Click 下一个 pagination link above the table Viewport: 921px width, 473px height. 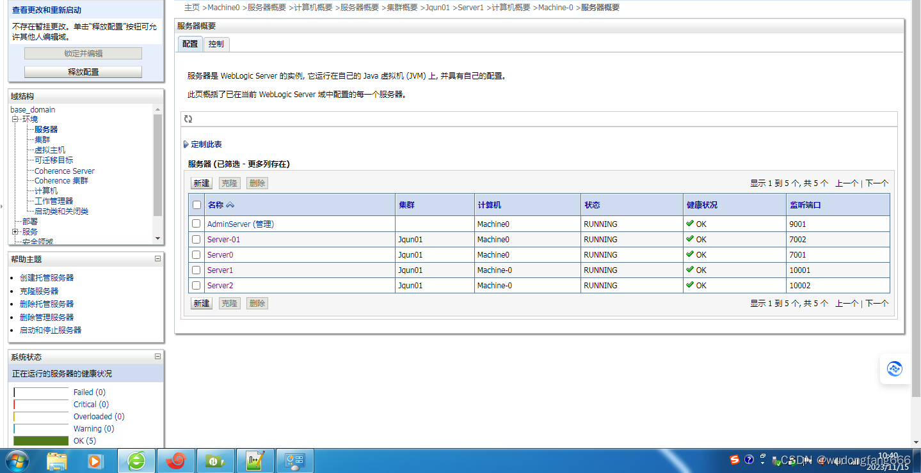(877, 183)
